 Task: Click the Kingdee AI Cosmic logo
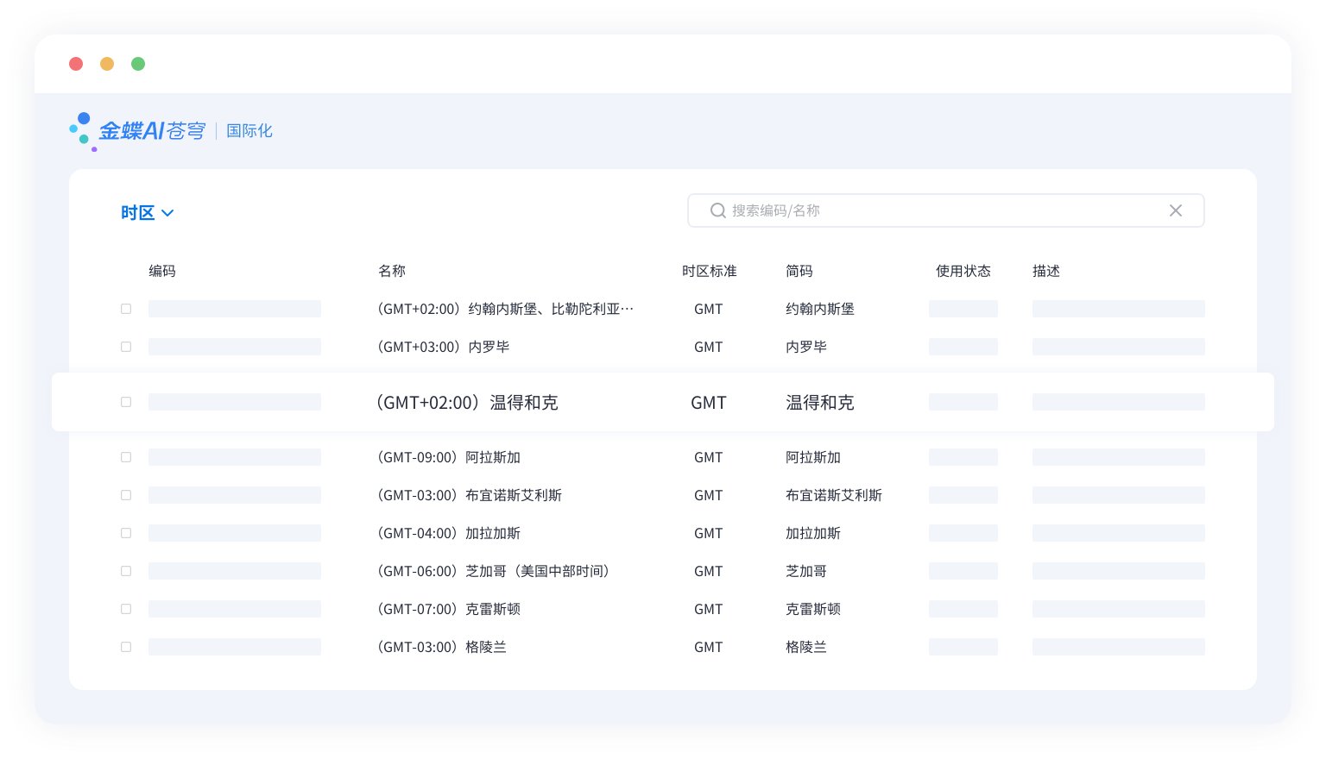pyautogui.click(x=138, y=130)
